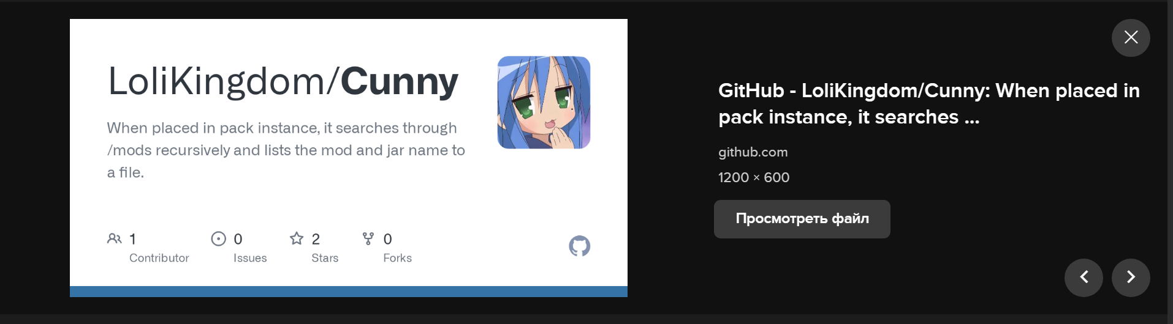Click the Issues label
Image resolution: width=1173 pixels, height=324 pixels.
[250, 258]
